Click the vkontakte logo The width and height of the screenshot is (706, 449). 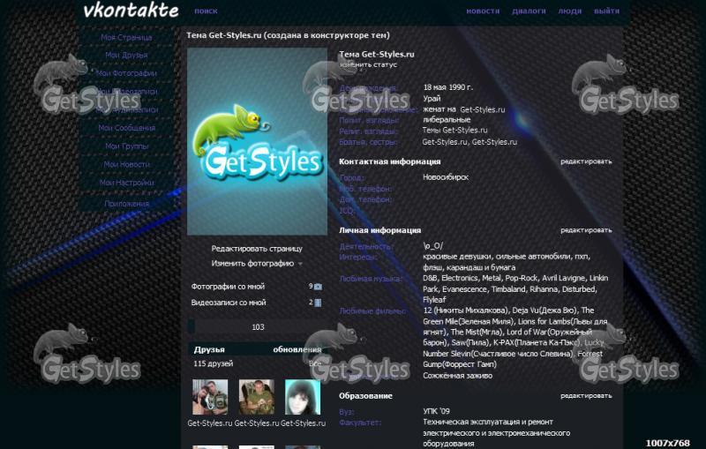point(130,11)
